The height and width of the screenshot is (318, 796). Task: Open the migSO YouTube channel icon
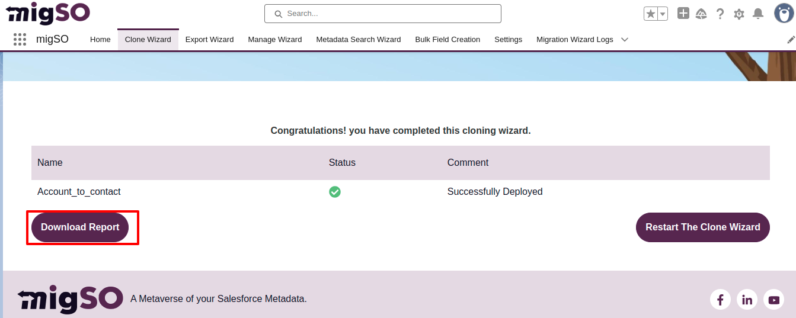[773, 300]
